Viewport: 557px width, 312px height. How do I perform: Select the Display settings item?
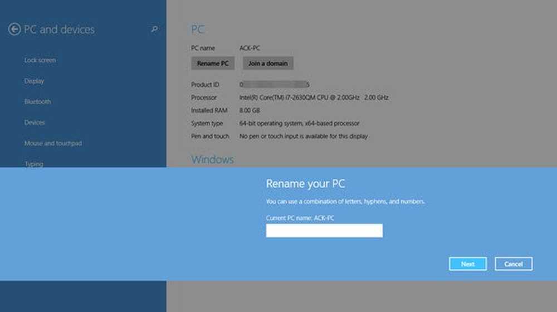34,81
